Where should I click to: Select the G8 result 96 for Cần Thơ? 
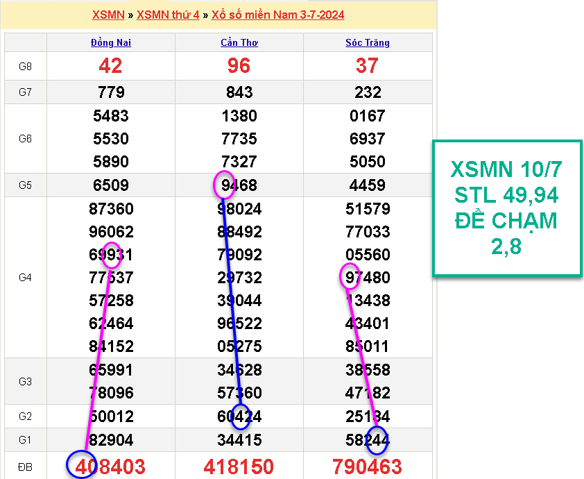[239, 66]
